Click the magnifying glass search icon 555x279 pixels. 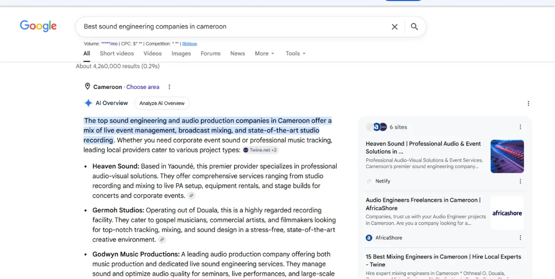[414, 27]
